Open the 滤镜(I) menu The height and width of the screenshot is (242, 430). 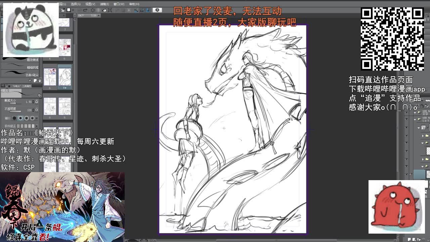coord(104,4)
